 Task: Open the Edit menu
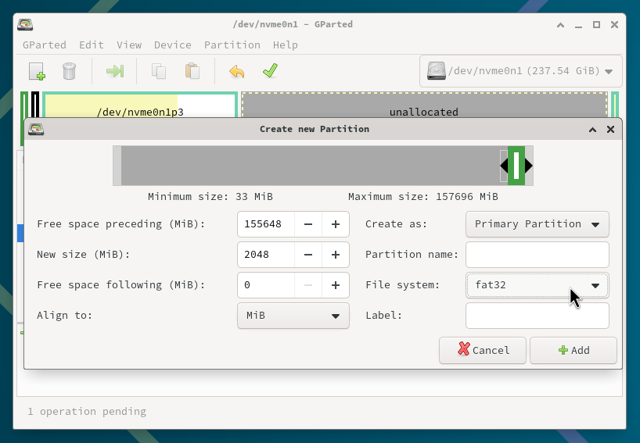[x=92, y=45]
